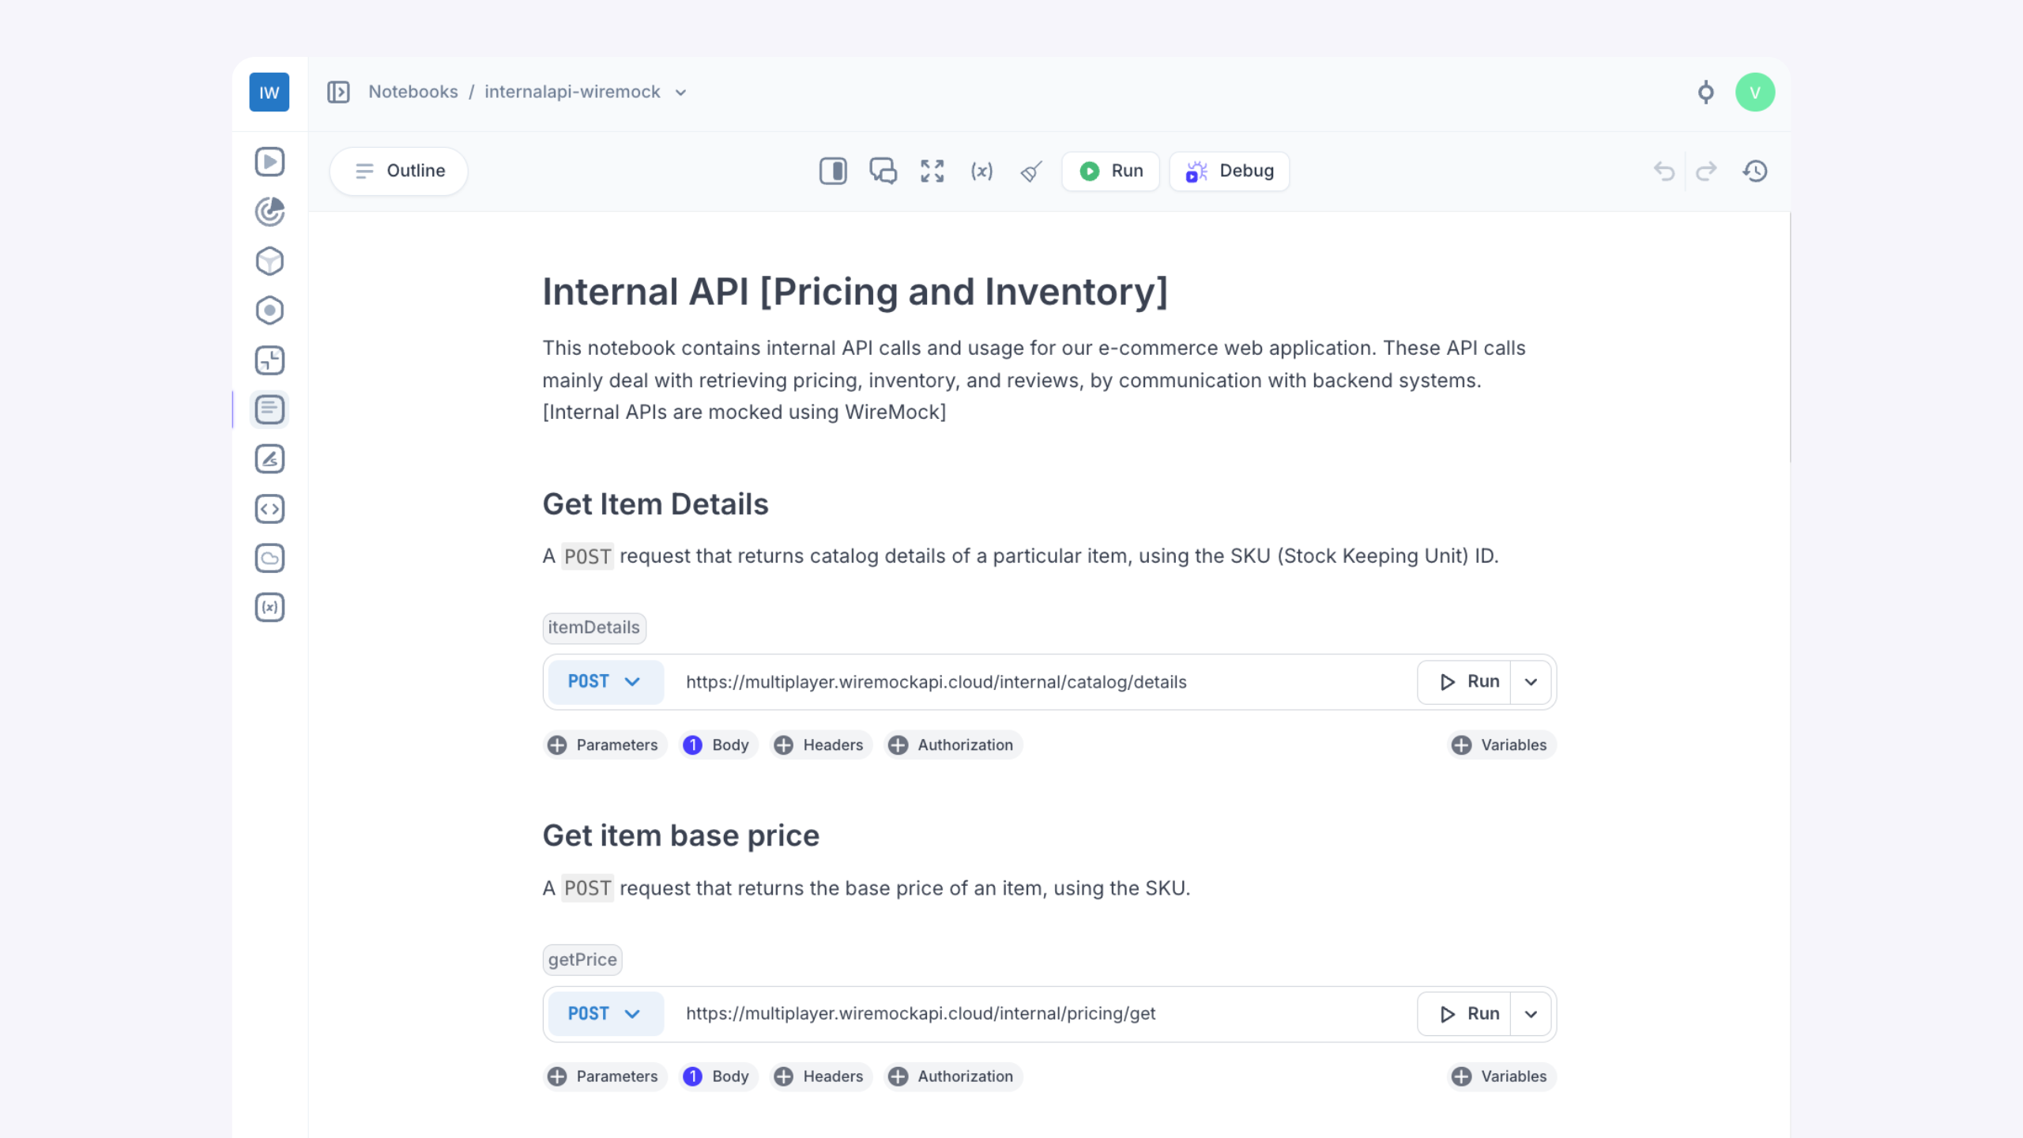The image size is (2023, 1138).
Task: Expand Run options arrow for getPrice request
Action: [x=1531, y=1014]
